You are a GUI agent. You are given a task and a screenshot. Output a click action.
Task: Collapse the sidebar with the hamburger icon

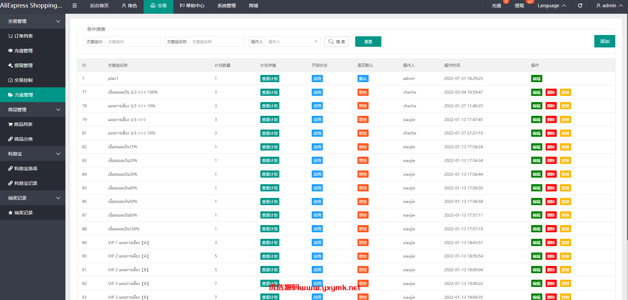tap(75, 6)
